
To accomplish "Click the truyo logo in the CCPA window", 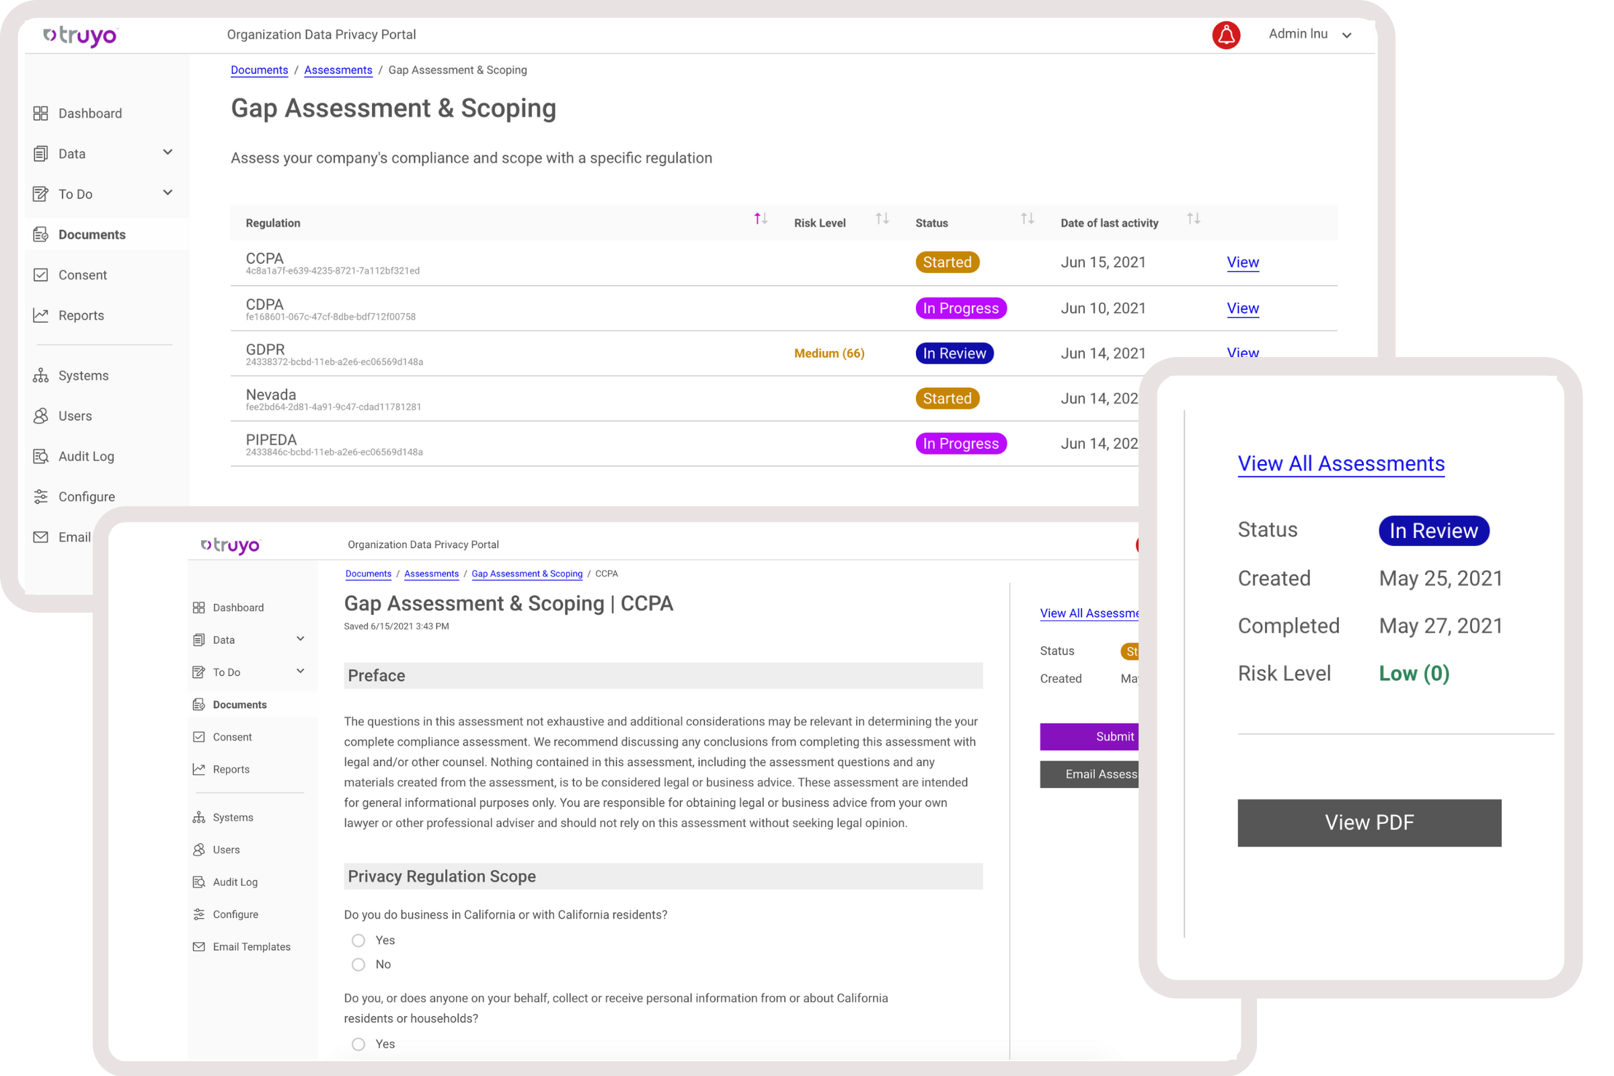I will point(230,545).
